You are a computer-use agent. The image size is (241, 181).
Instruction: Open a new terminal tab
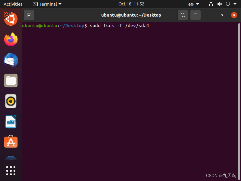pyautogui.click(x=29, y=15)
